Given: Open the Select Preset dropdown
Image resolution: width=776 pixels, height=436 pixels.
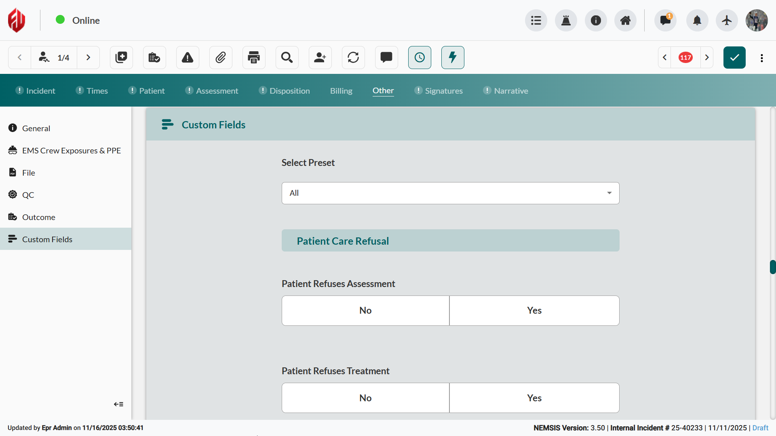Looking at the screenshot, I should click(x=450, y=193).
